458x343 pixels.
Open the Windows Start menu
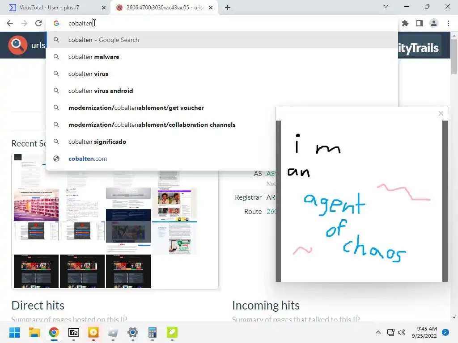coord(15,332)
